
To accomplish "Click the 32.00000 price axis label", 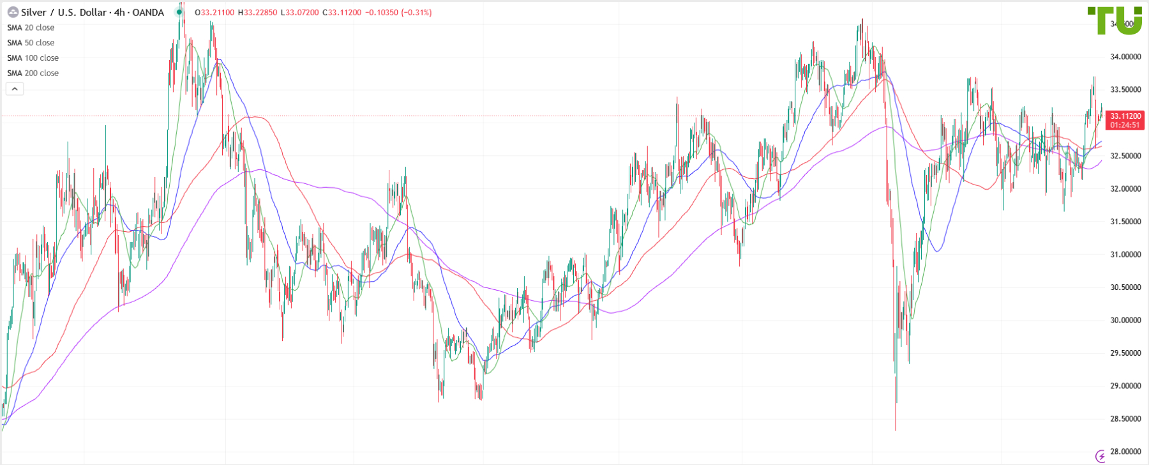I will (x=1125, y=189).
